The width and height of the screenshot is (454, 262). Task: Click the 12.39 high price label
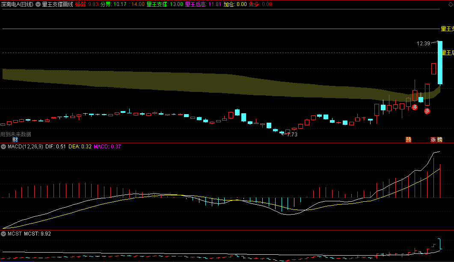423,44
